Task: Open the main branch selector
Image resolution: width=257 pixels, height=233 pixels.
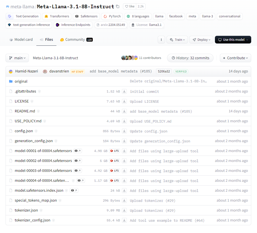Action: (17, 58)
